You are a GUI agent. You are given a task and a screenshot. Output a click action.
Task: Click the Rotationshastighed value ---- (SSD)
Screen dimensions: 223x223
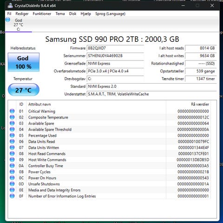201,64
